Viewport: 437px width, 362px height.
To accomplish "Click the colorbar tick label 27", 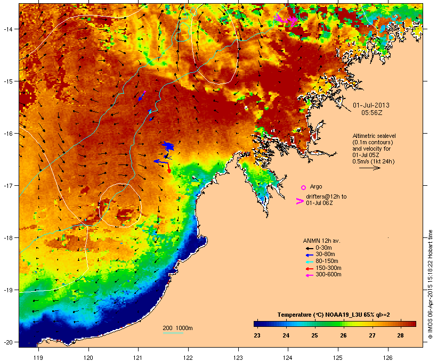I will (372, 335).
